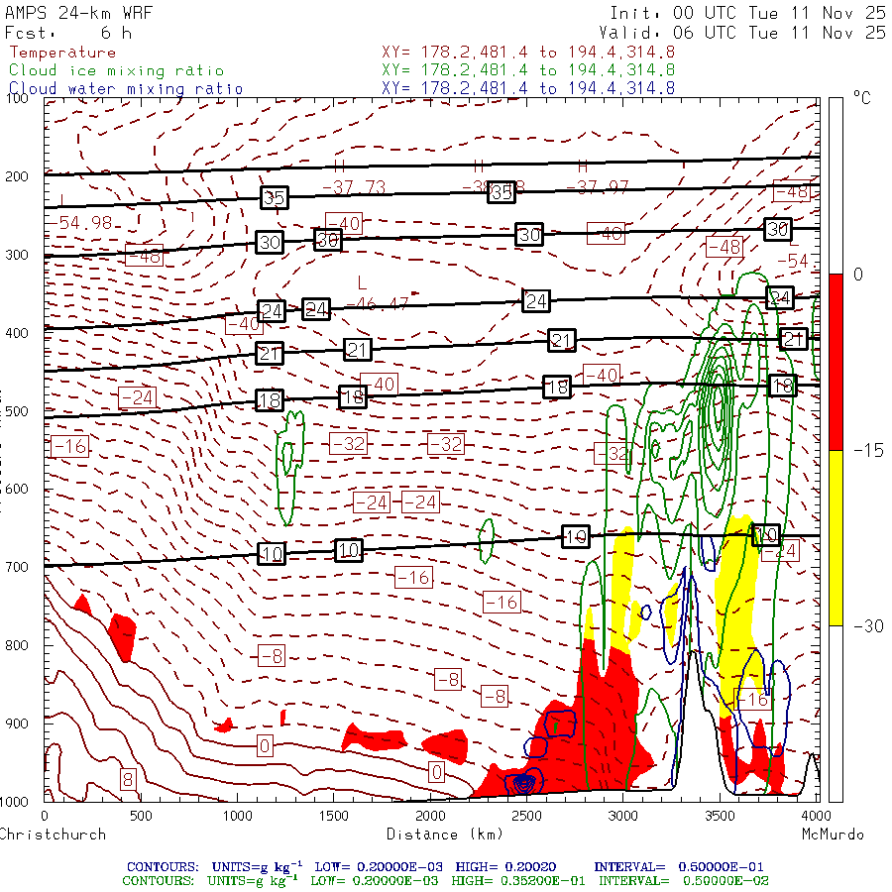Click the '-37.73' high temperature value
The image size is (892, 892).
[x=354, y=187]
